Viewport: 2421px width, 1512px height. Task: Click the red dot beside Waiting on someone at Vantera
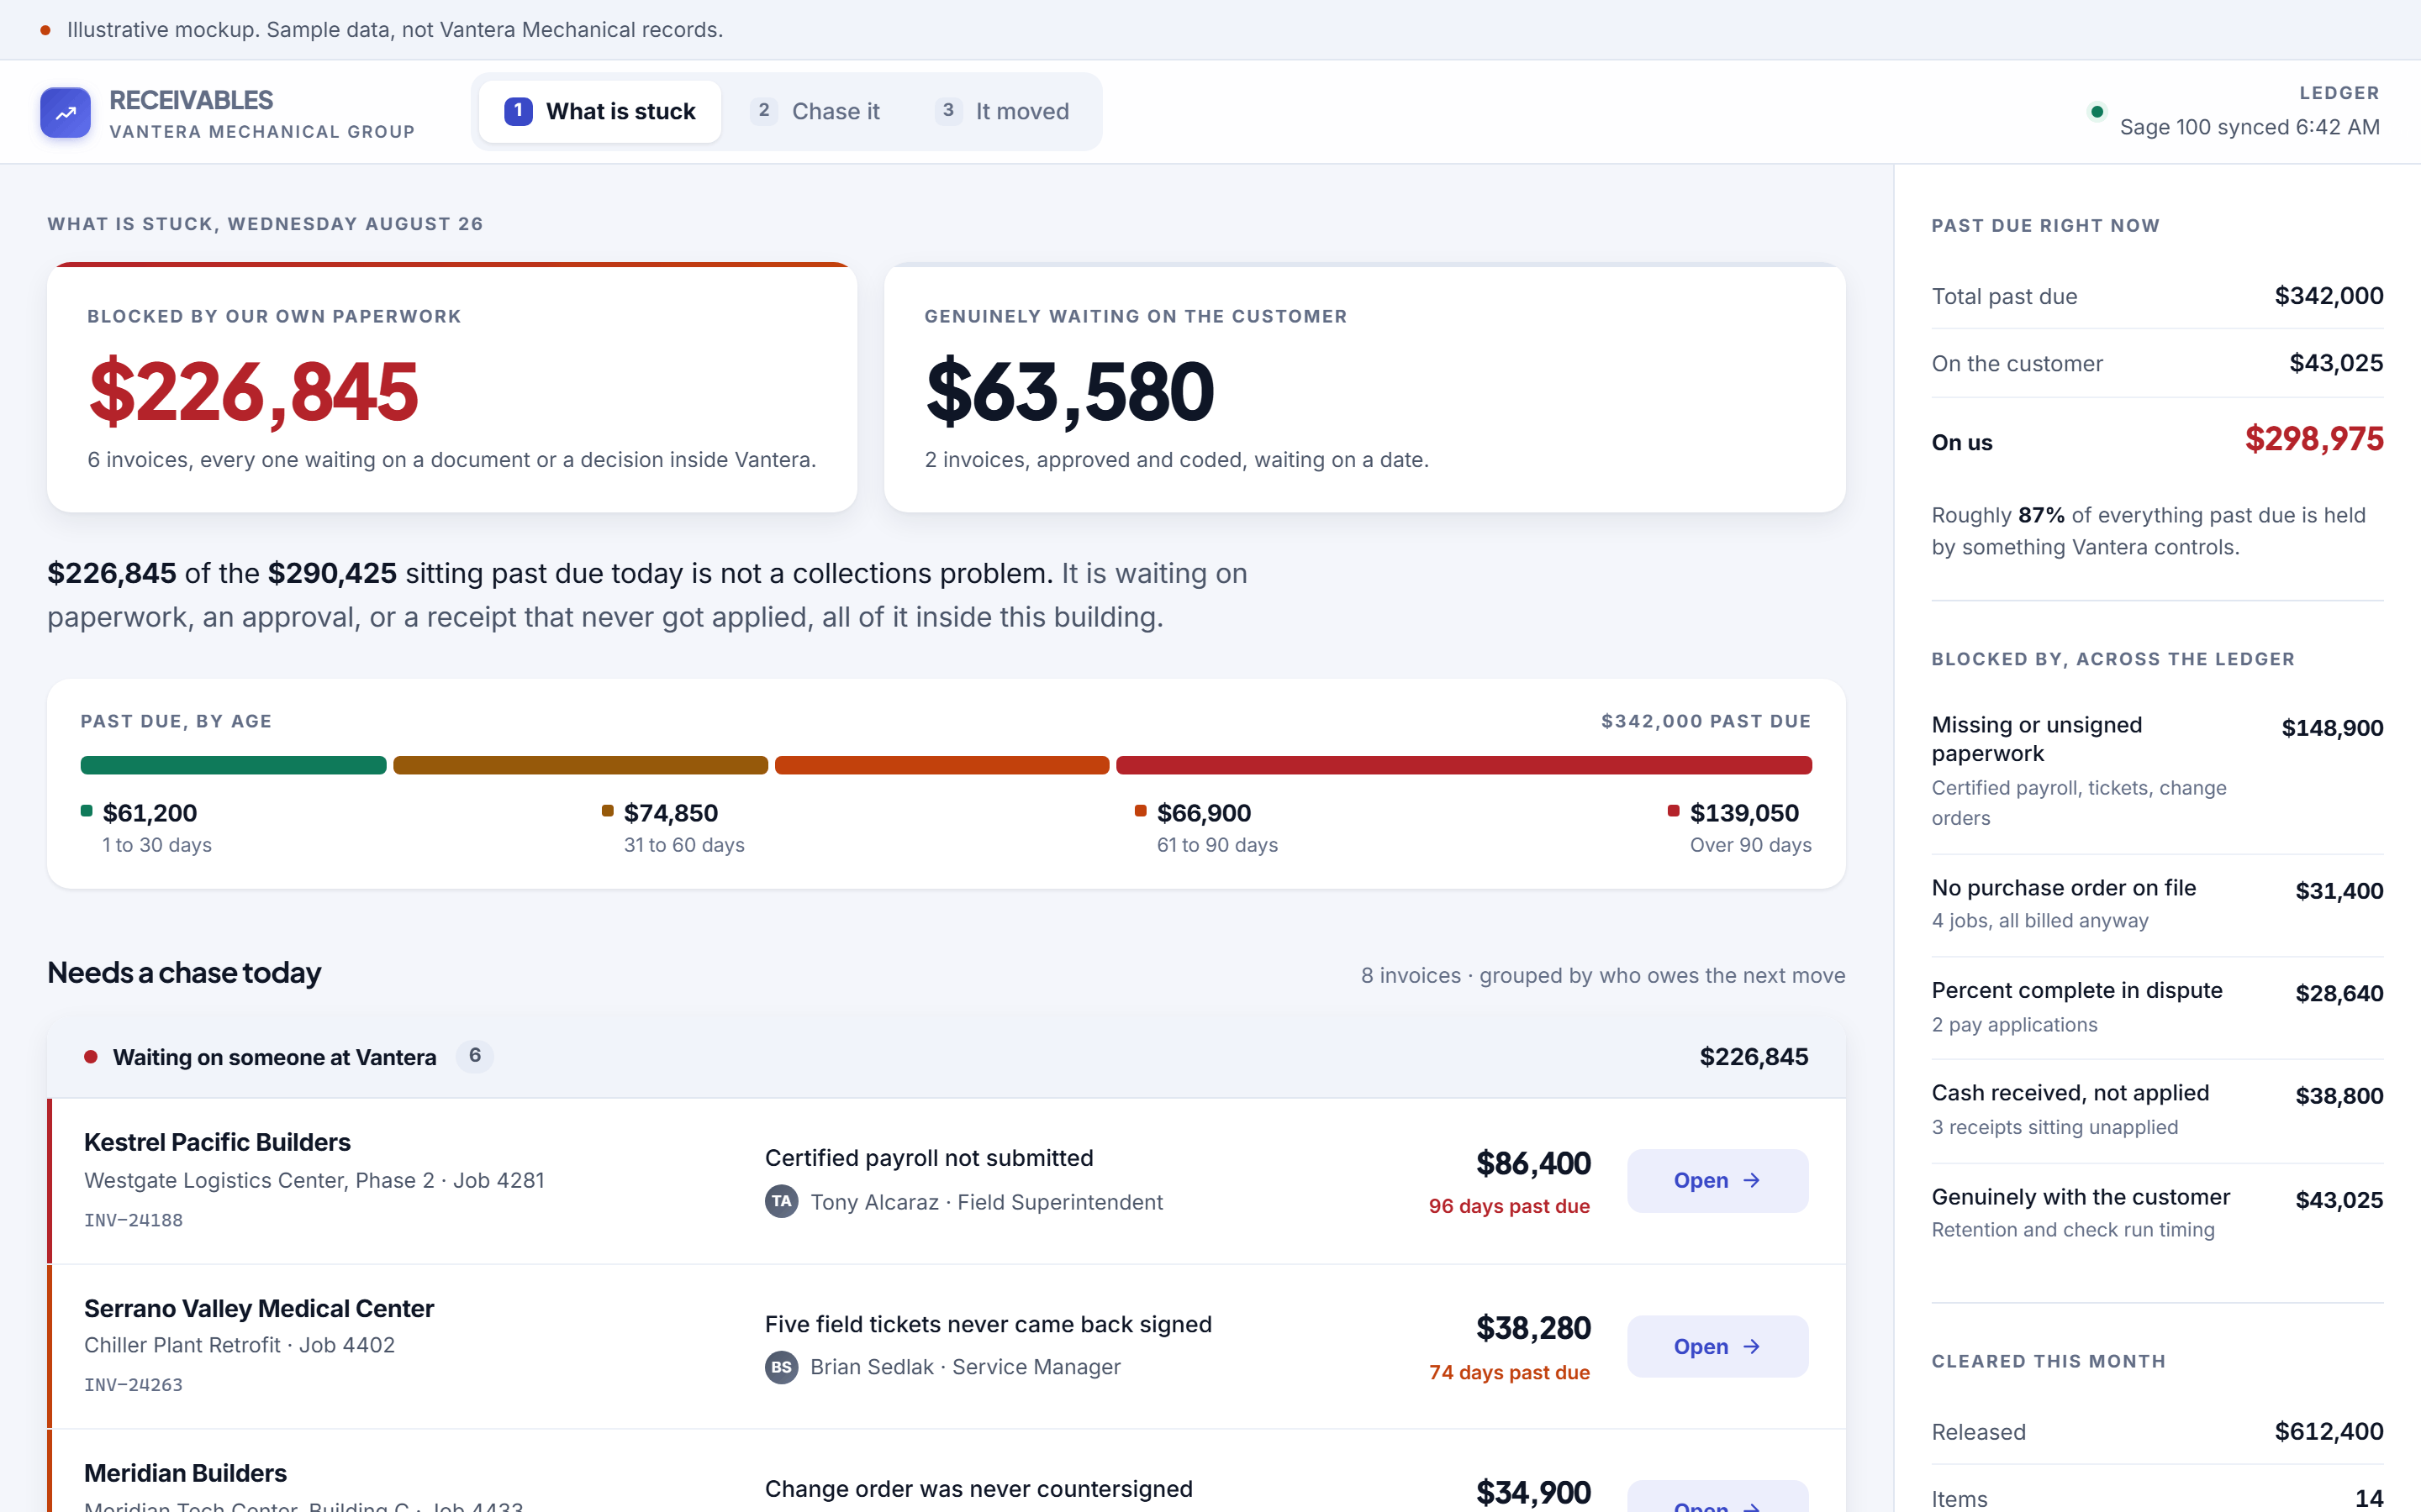[x=91, y=1057]
